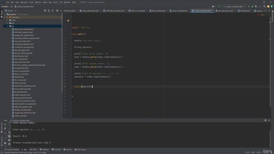Open Run panel settings gear icon
The height and width of the screenshot is (154, 274).
265,120
